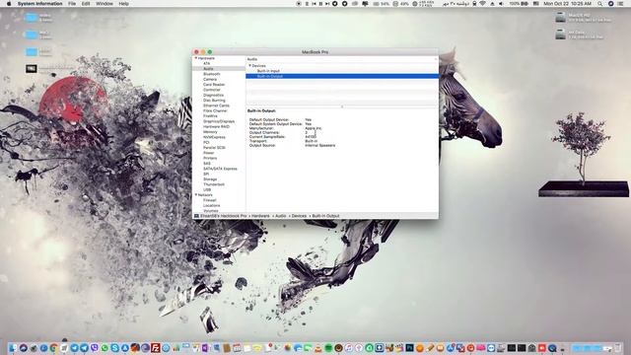Select Graphics/Displays in the sidebar
The image size is (631, 355).
click(x=219, y=121)
